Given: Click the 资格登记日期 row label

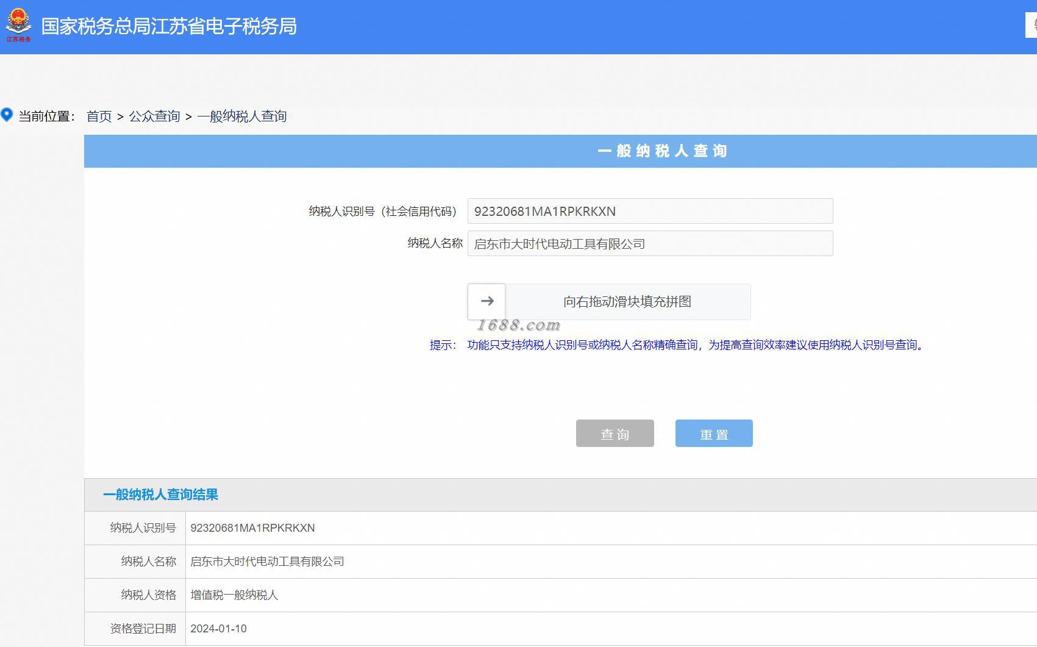Looking at the screenshot, I should tap(143, 629).
